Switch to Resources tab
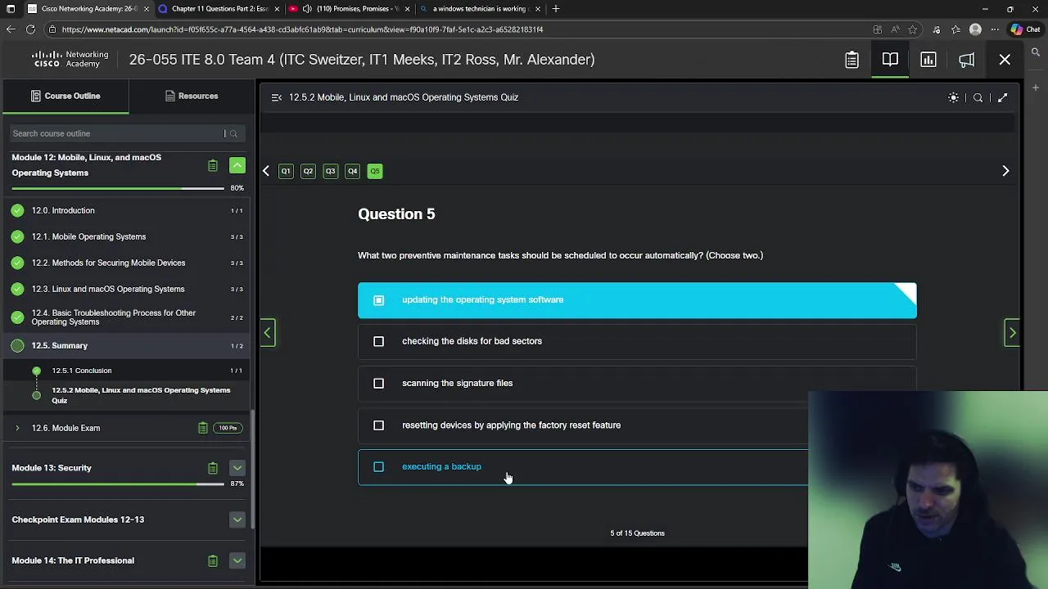Viewport: 1048px width, 589px height. pyautogui.click(x=192, y=96)
